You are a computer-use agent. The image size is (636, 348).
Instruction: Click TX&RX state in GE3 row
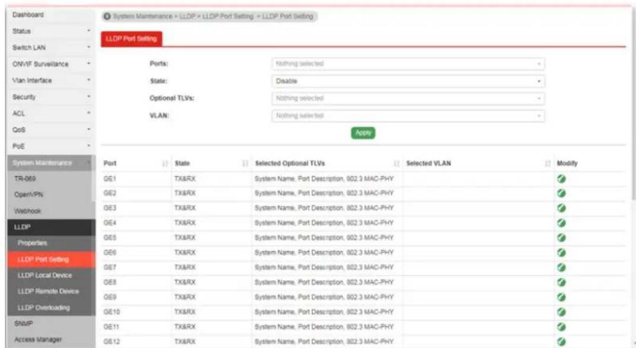click(185, 208)
